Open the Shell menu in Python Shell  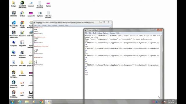coord(94,33)
